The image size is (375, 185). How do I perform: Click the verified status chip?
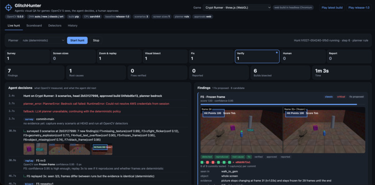pyautogui.click(x=258, y=157)
